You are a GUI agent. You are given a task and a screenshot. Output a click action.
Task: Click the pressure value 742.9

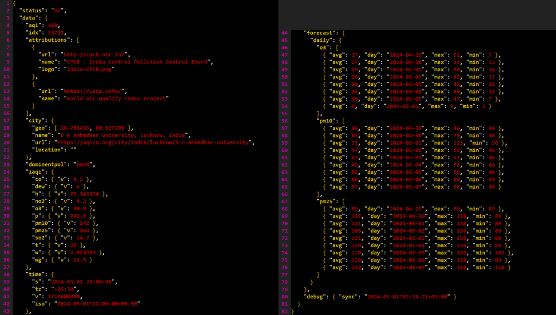pyautogui.click(x=78, y=216)
